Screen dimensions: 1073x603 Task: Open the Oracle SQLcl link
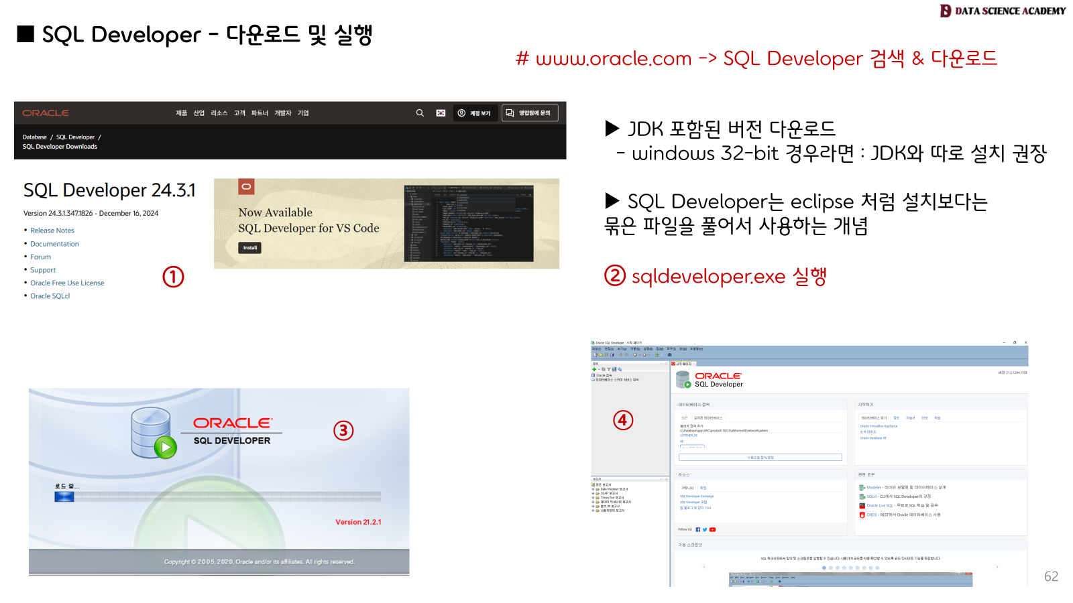(50, 296)
